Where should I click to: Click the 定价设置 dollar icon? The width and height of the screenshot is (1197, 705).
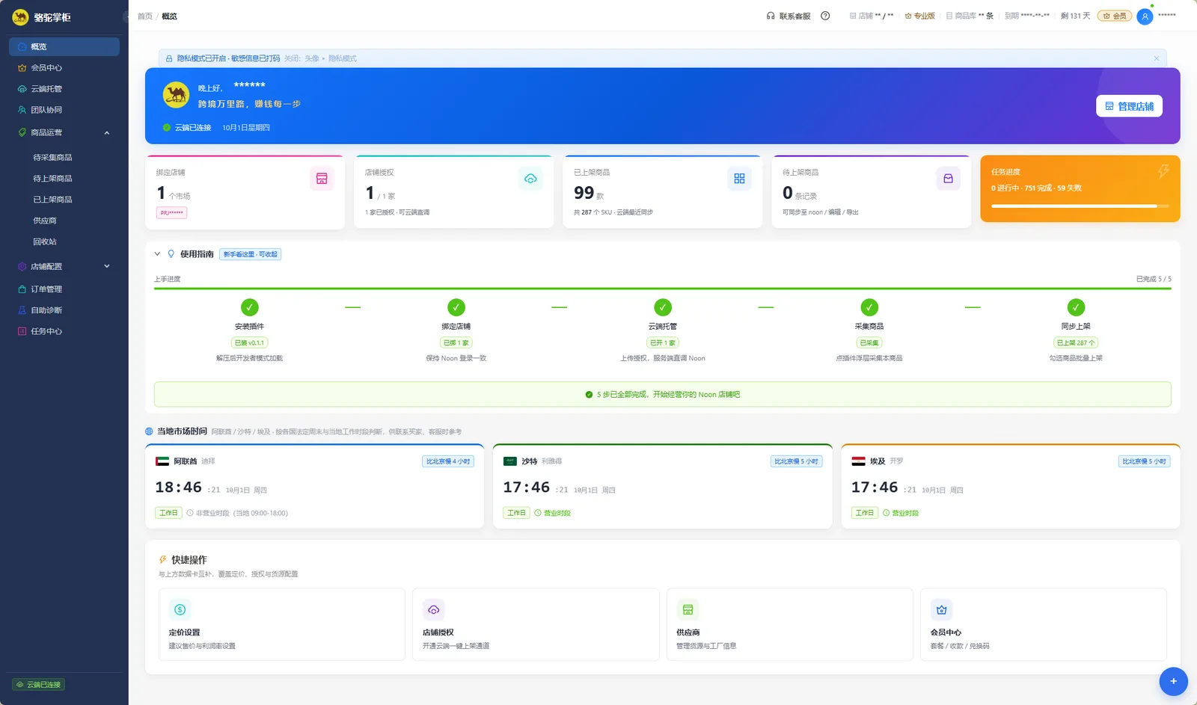pyautogui.click(x=180, y=609)
